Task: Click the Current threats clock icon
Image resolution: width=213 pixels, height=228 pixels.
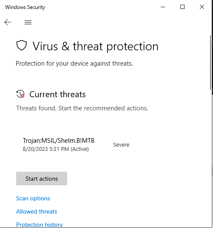Action: [20, 94]
